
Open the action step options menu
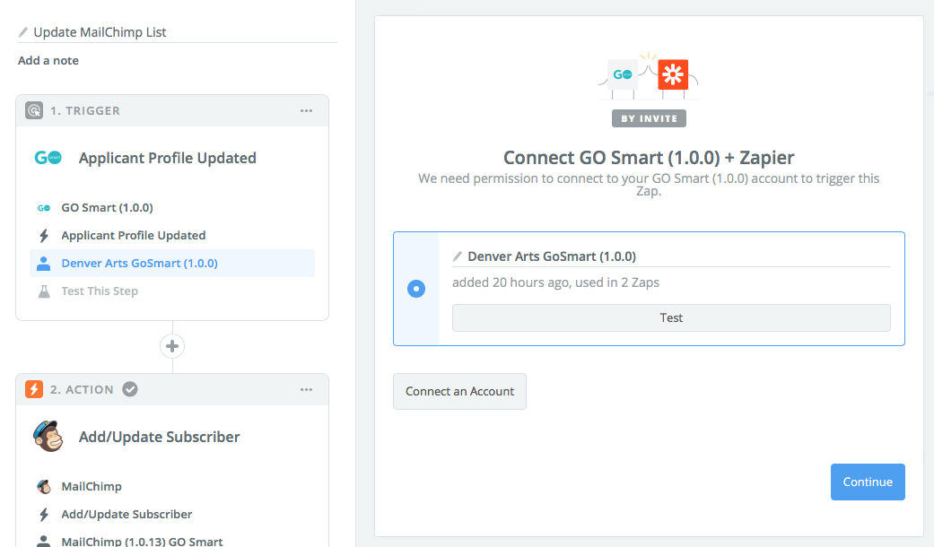click(306, 389)
